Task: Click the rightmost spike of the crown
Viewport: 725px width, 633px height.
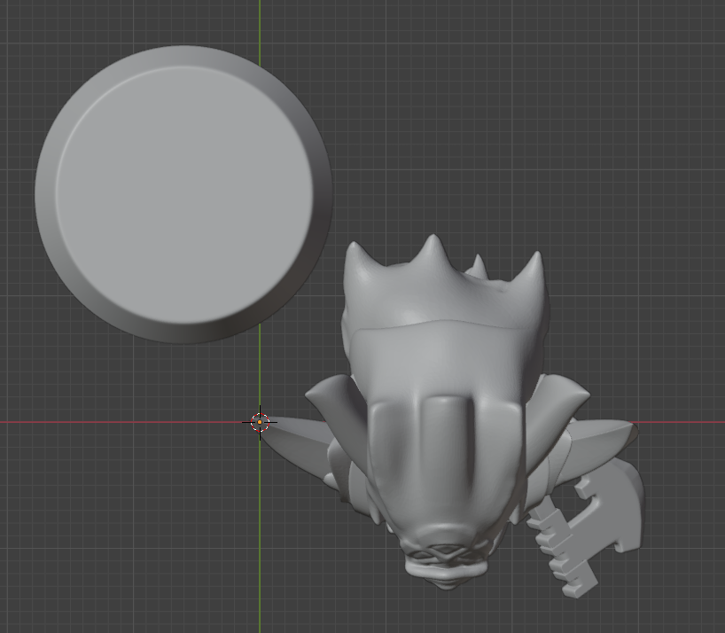Action: pos(534,266)
